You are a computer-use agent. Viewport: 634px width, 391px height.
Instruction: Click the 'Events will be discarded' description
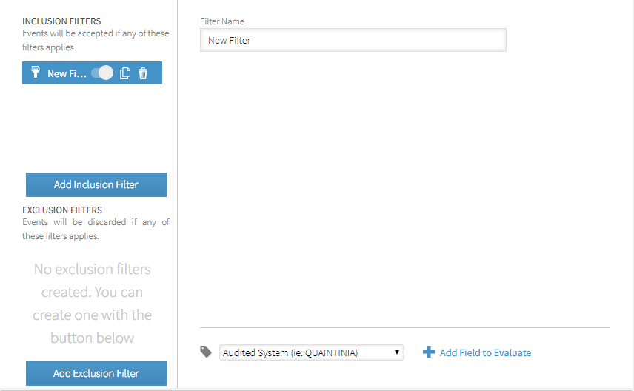click(x=96, y=229)
